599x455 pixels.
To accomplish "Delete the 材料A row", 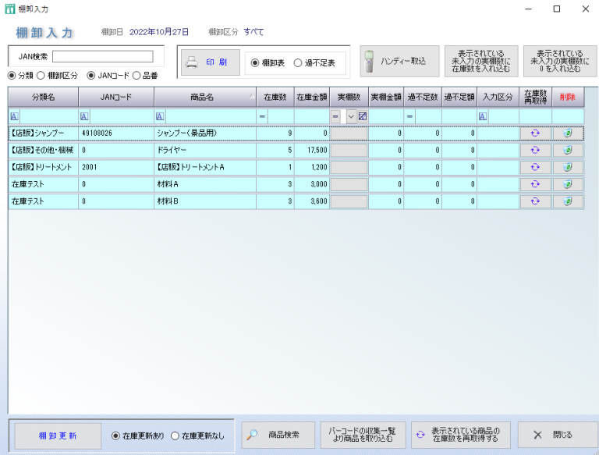I will 568,184.
